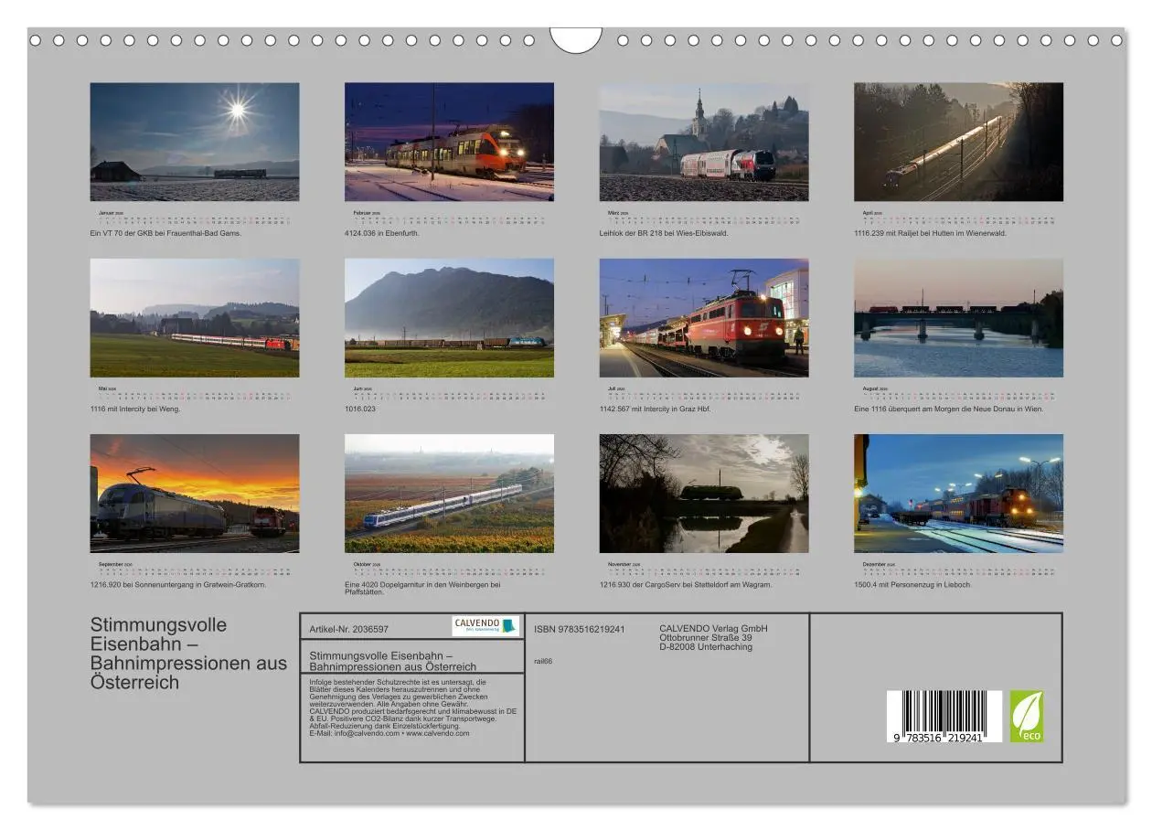The image size is (1152, 830).
Task: Click the barcode 9 783516 219241
Action: (944, 716)
